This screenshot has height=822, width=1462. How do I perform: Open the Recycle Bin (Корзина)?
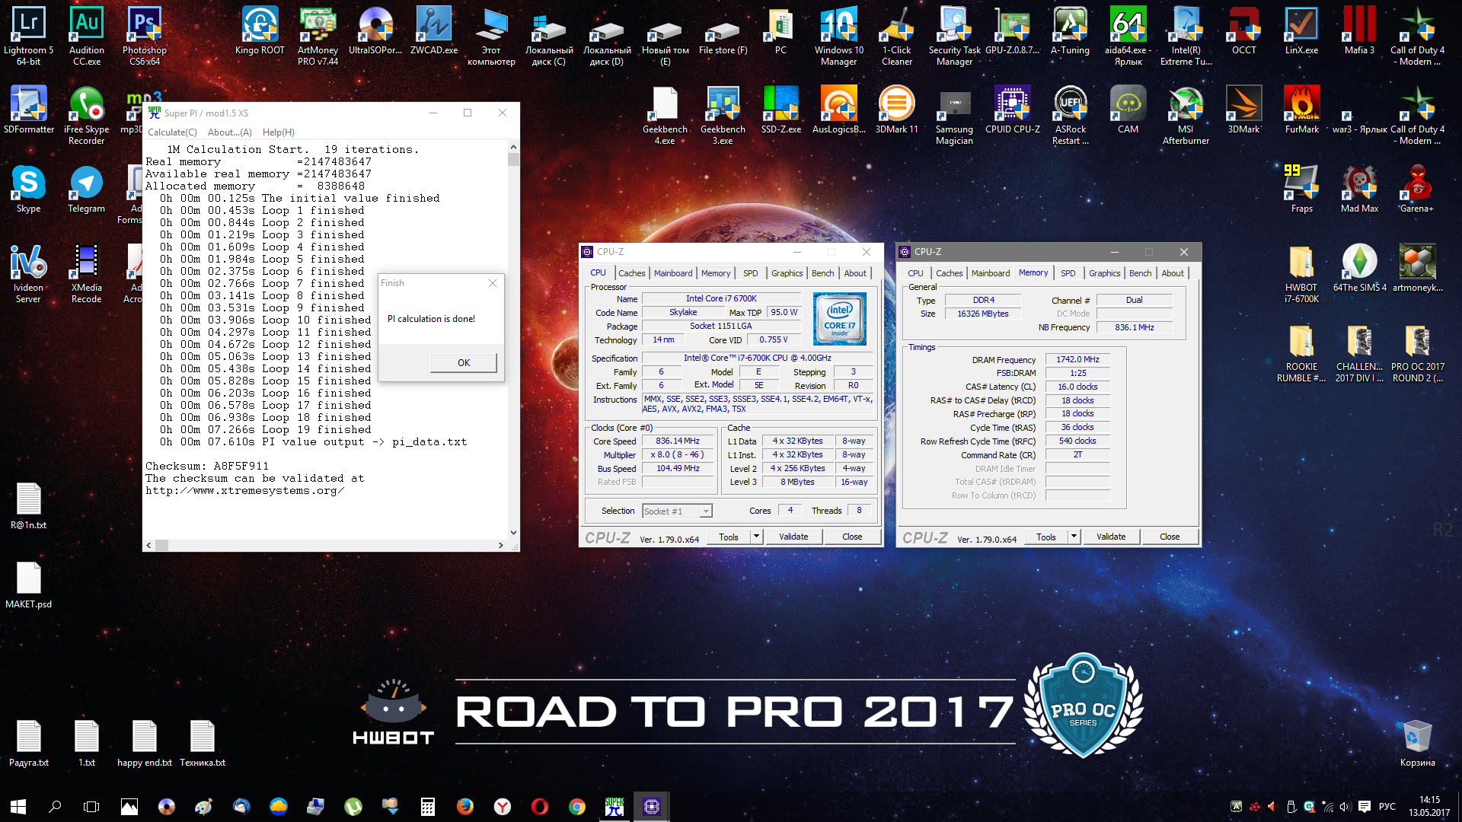[x=1417, y=743]
